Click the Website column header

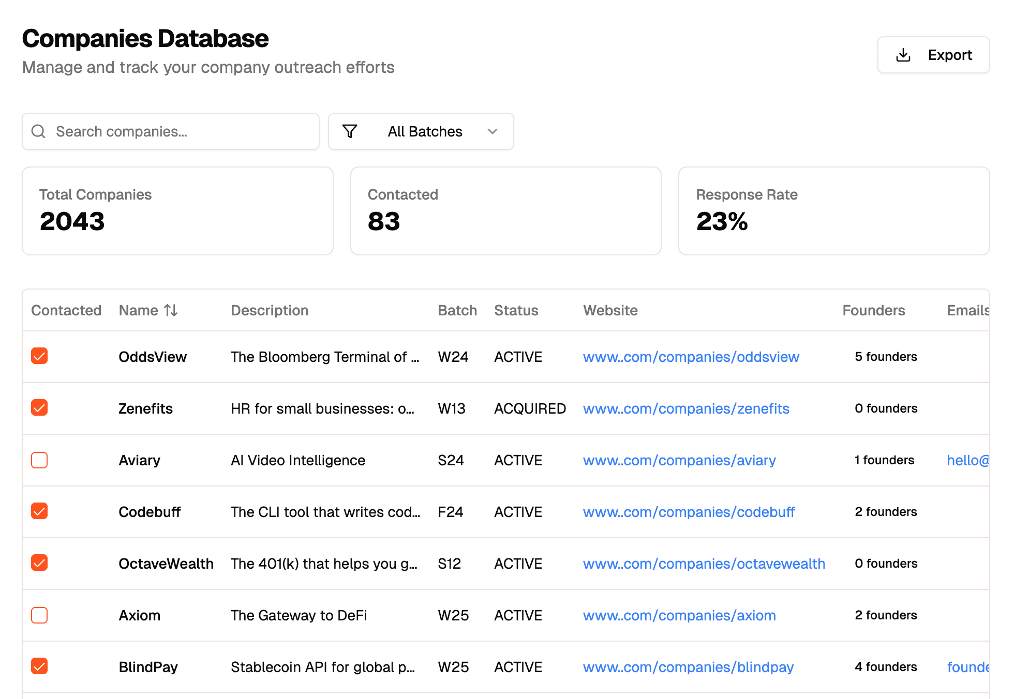tap(610, 310)
